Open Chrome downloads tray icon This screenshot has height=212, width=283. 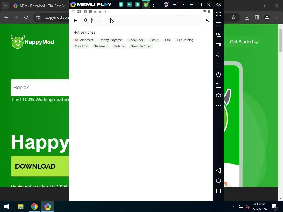pos(247,17)
